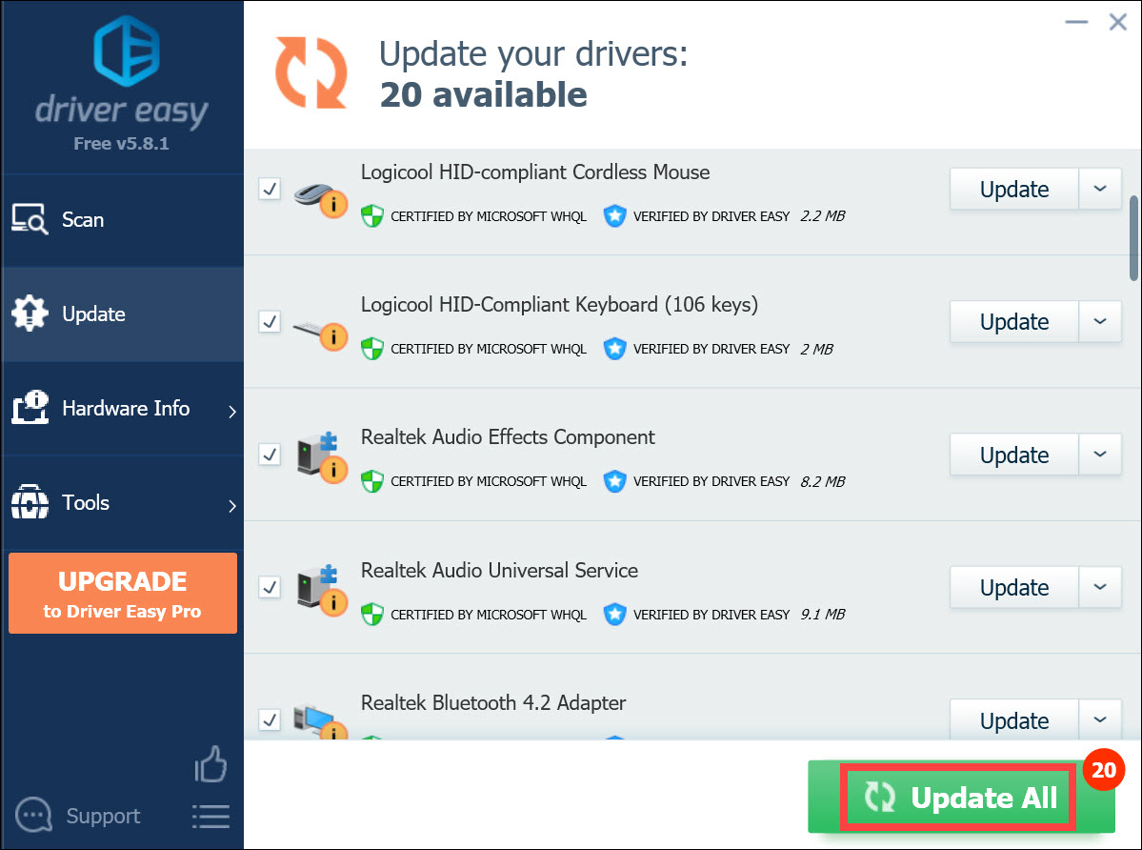Expand the Tools submenu chevron
Screen dimensions: 1142x850
(x=232, y=505)
